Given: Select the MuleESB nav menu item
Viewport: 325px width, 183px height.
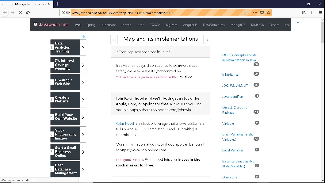Looking at the screenshot, I should point(257,25).
